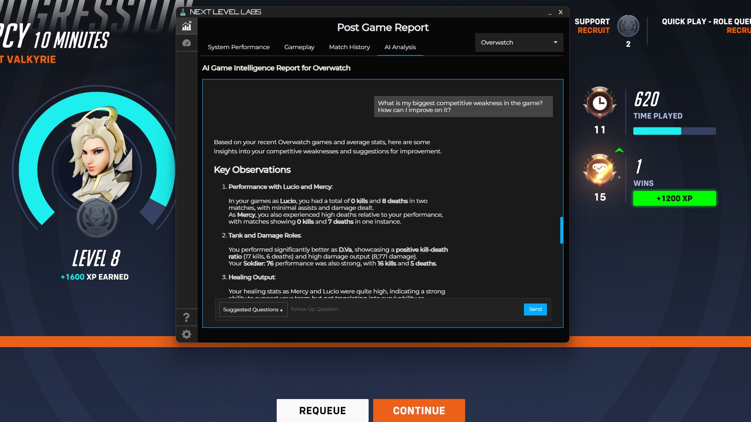
Task: Click 'Performance with Lucio and Mercy' item
Action: [x=280, y=187]
